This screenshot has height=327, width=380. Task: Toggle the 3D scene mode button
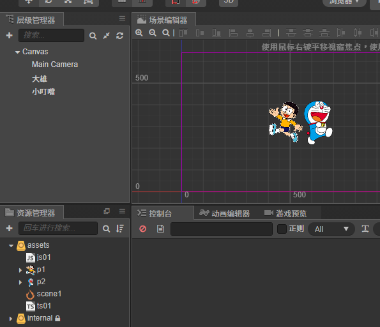229,2
